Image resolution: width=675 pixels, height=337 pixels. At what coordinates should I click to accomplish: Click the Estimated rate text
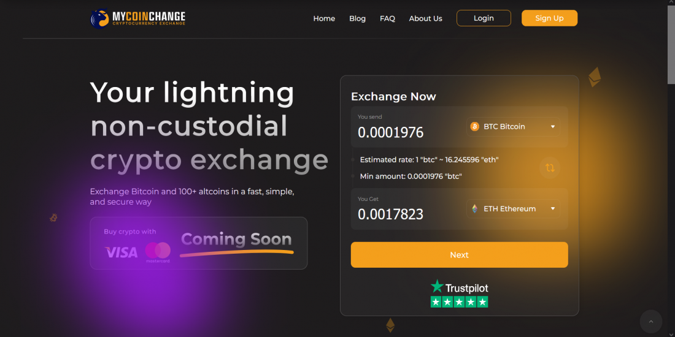tap(429, 160)
